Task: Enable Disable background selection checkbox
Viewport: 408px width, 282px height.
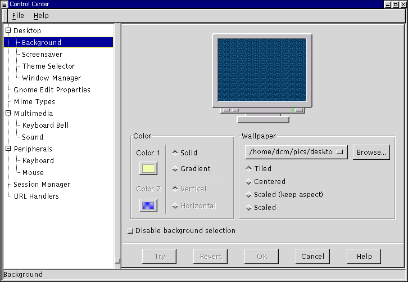Action: (x=130, y=231)
